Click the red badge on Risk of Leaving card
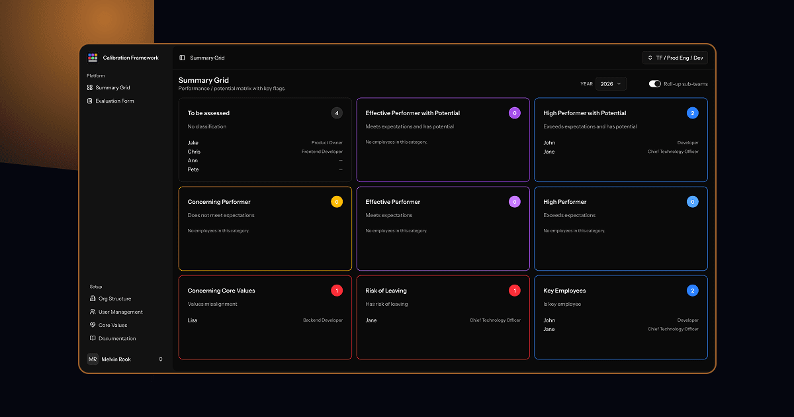794x417 pixels. point(514,290)
